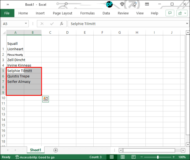Click horizontal scrollbar right arrow

[x=183, y=150]
